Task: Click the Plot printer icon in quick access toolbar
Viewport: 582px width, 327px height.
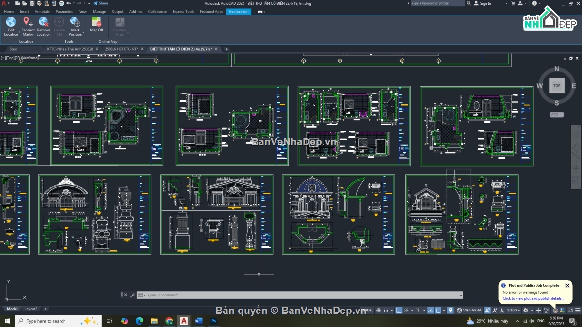Action: pos(61,3)
